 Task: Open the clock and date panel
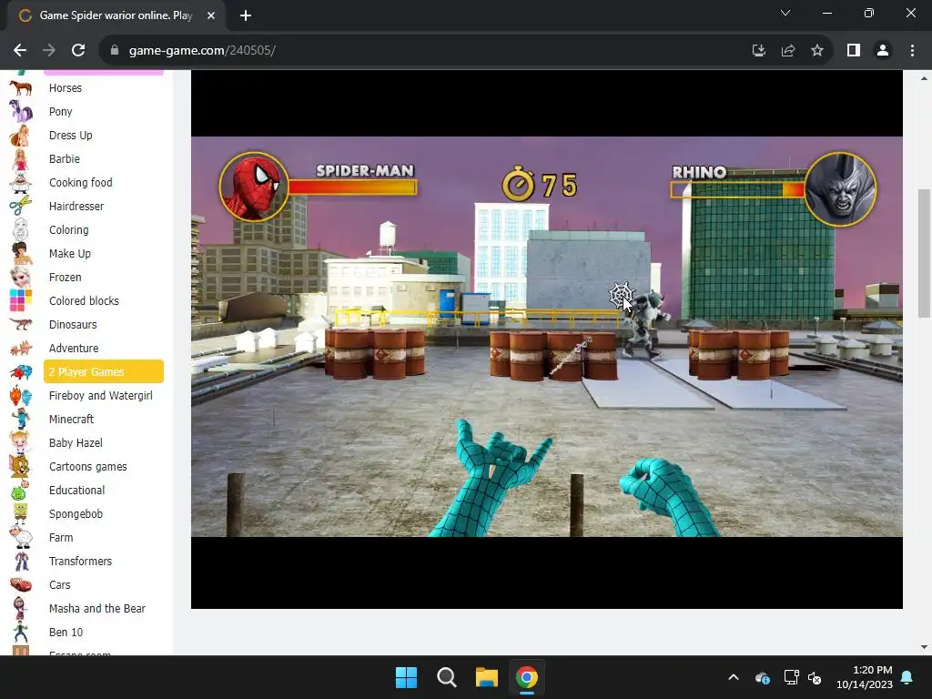point(865,677)
